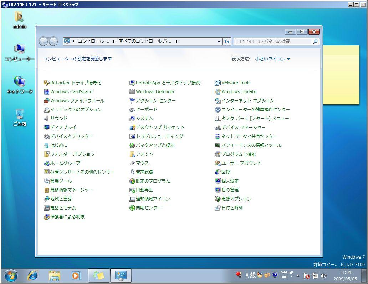
Task: Open インターネット オプション link
Action: pyautogui.click(x=248, y=101)
